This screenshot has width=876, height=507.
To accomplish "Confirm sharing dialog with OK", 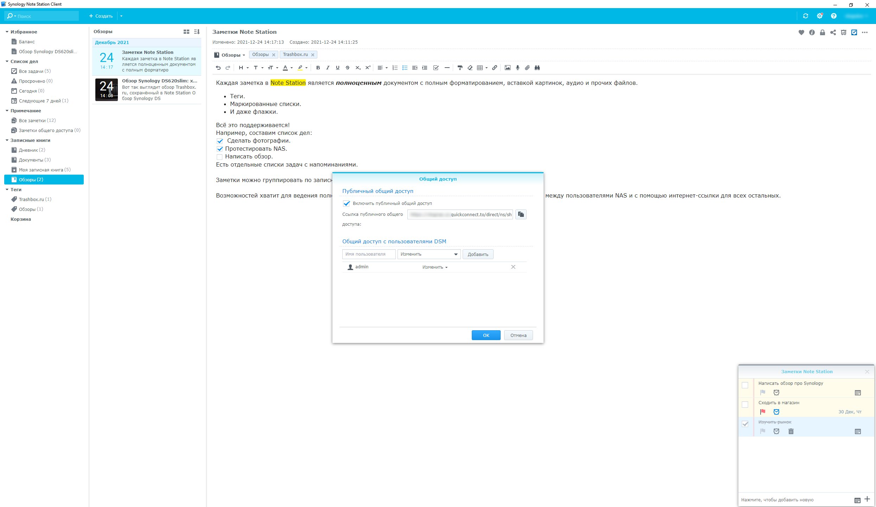I will [486, 335].
